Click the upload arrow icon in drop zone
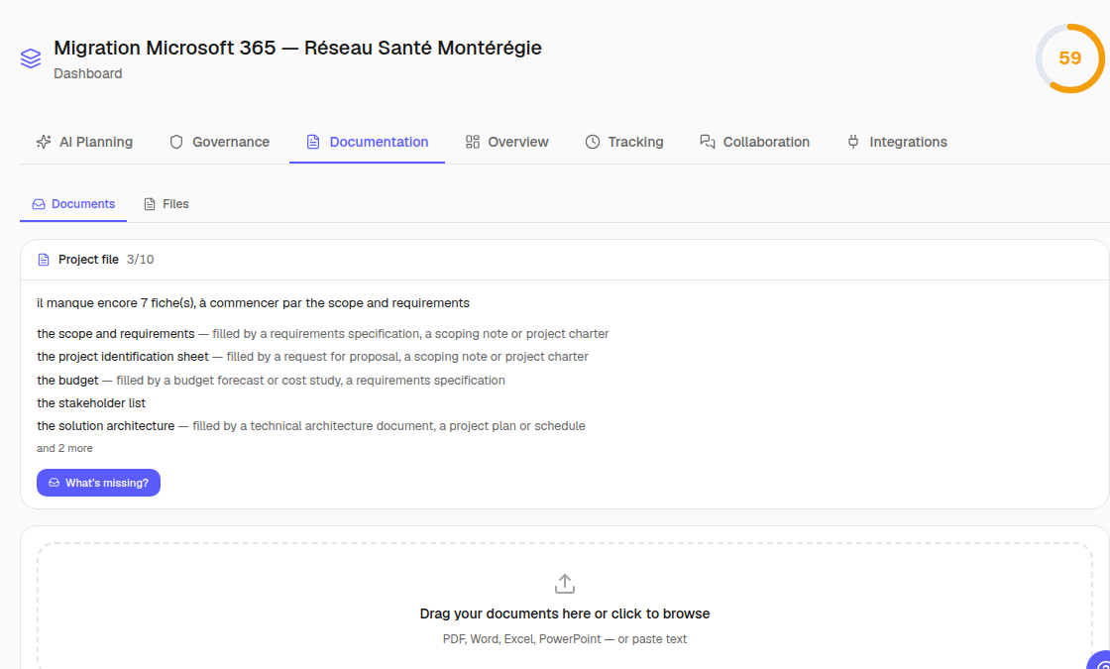Viewport: 1110px width, 669px height. click(564, 584)
